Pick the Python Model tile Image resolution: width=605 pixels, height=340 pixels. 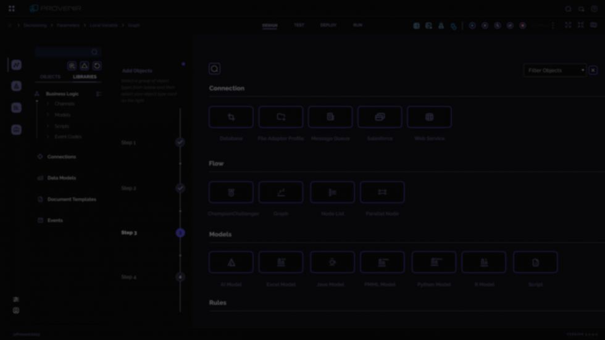coord(433,262)
